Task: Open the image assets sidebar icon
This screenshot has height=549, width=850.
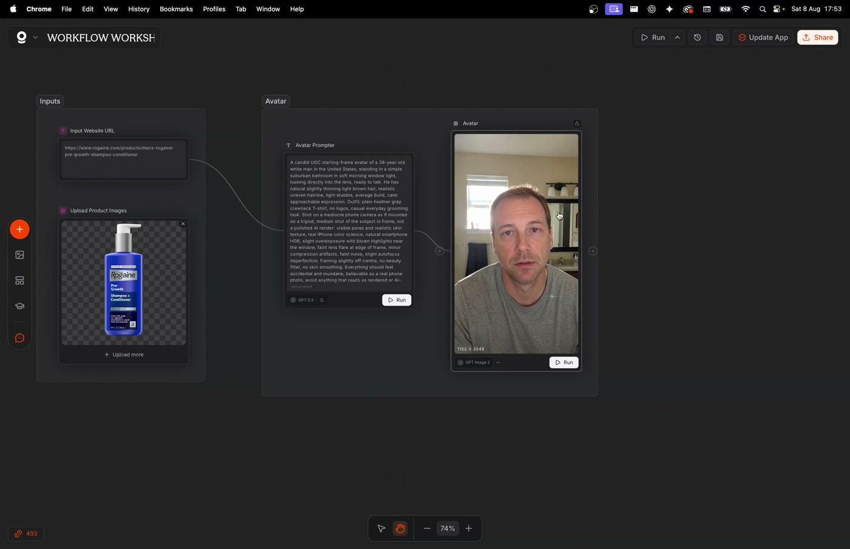Action: 19,255
